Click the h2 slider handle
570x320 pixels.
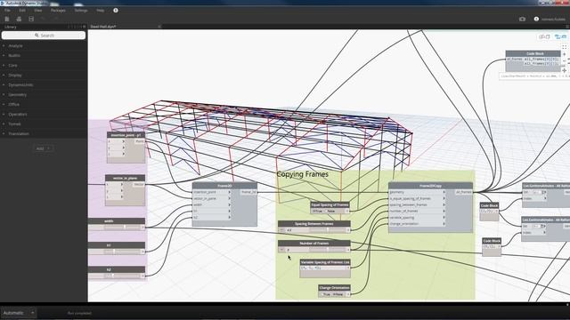113,276
